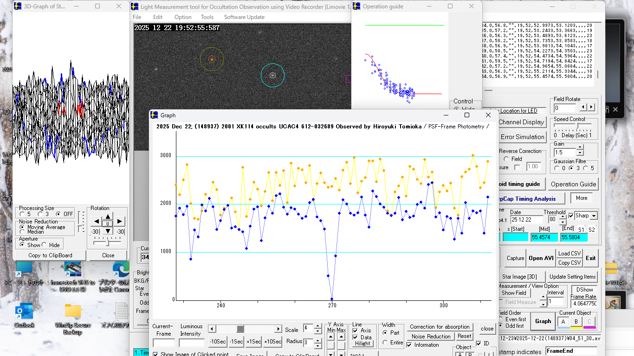Click the Date input field

point(527,220)
